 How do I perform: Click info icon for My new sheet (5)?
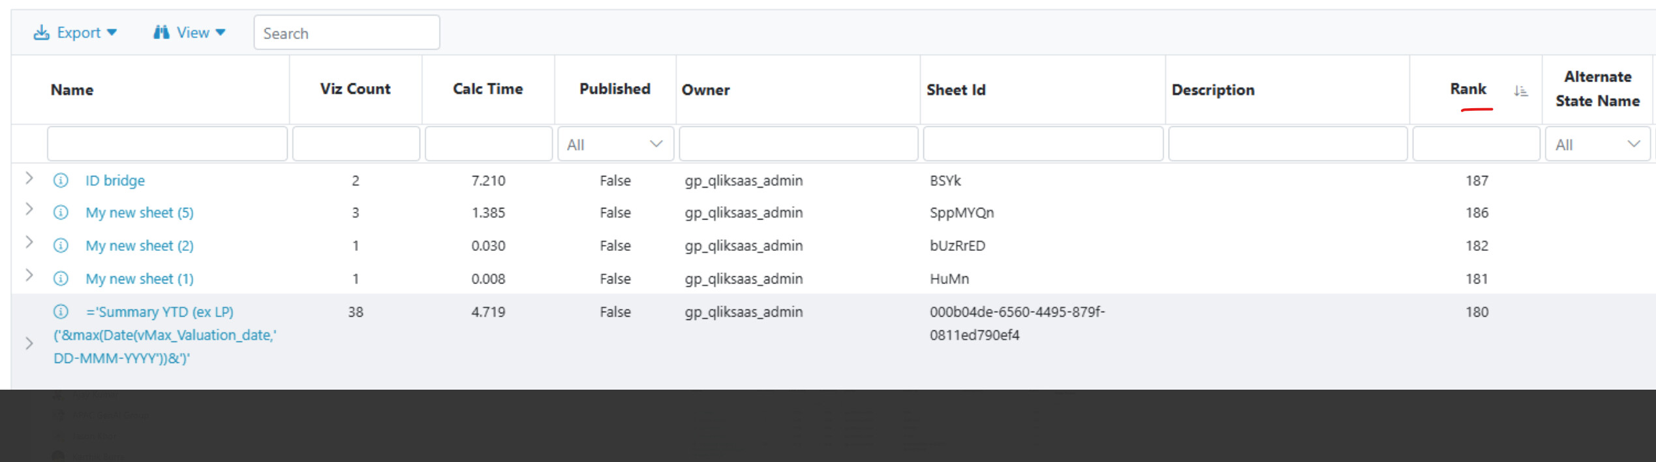pos(61,212)
